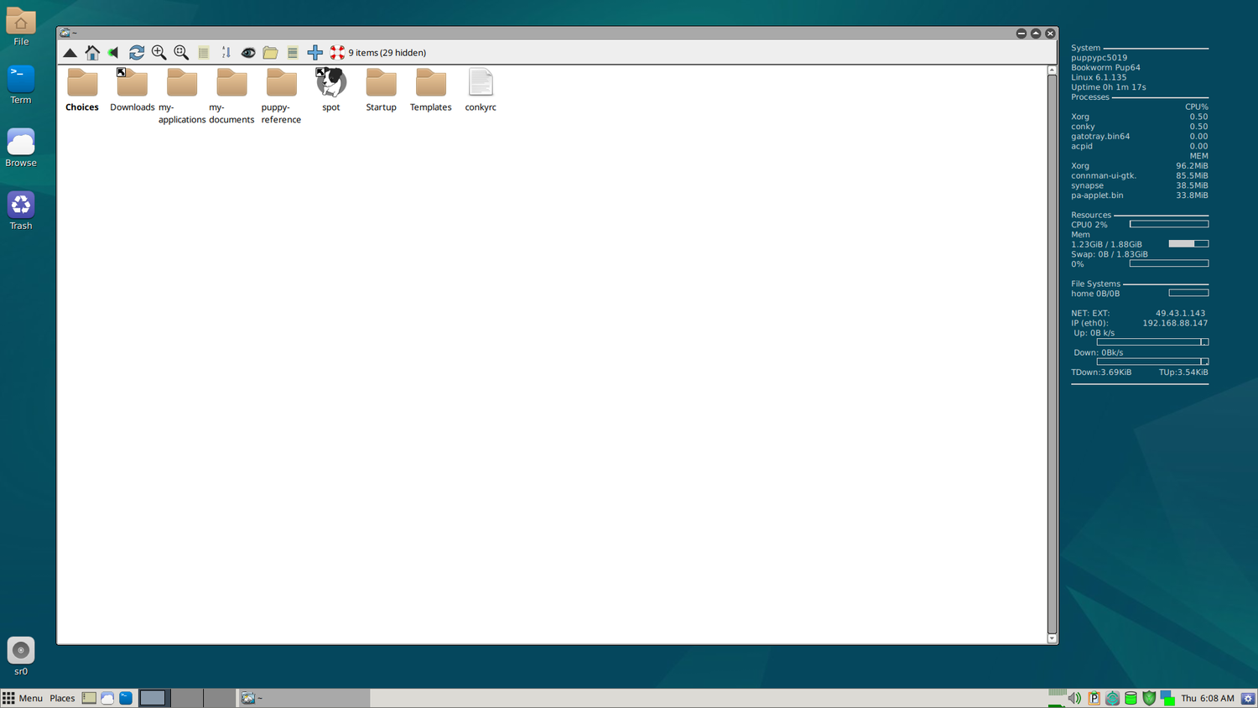
Task: Select the spot dog icon
Action: click(x=331, y=90)
